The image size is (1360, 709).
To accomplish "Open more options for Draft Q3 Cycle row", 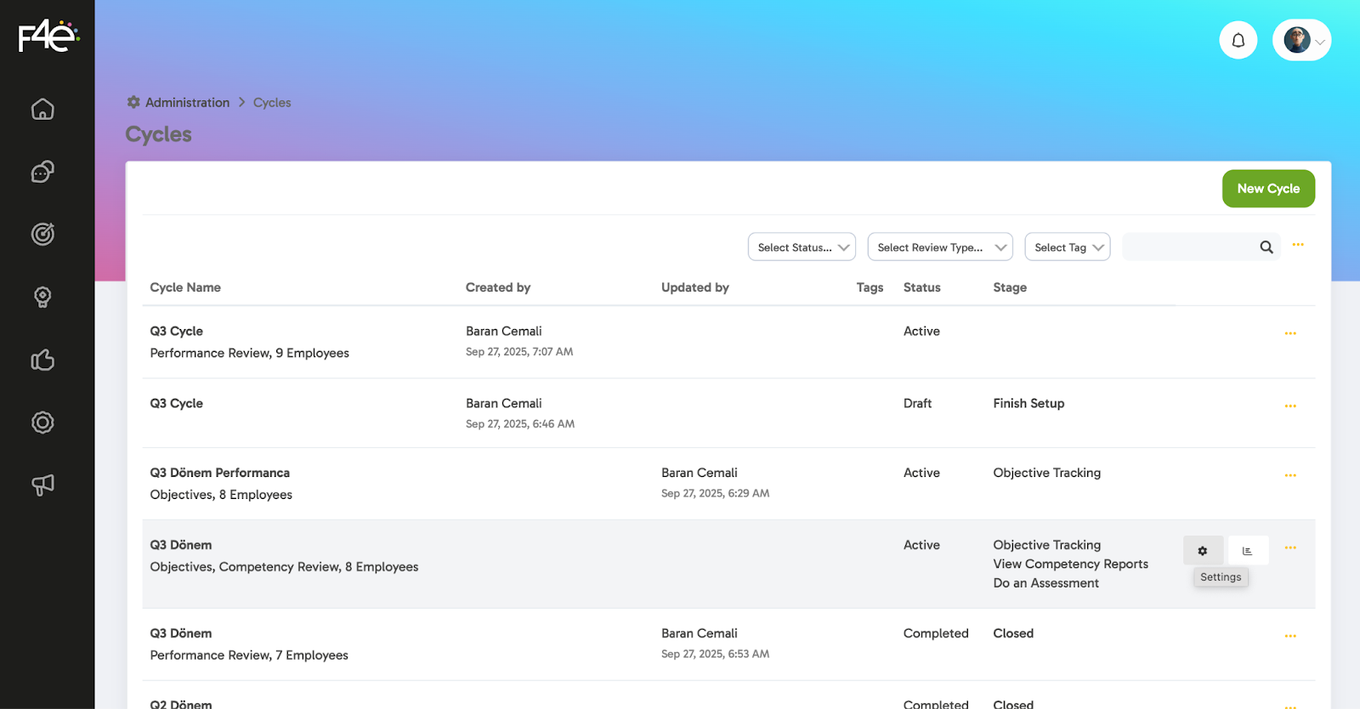I will point(1289,406).
